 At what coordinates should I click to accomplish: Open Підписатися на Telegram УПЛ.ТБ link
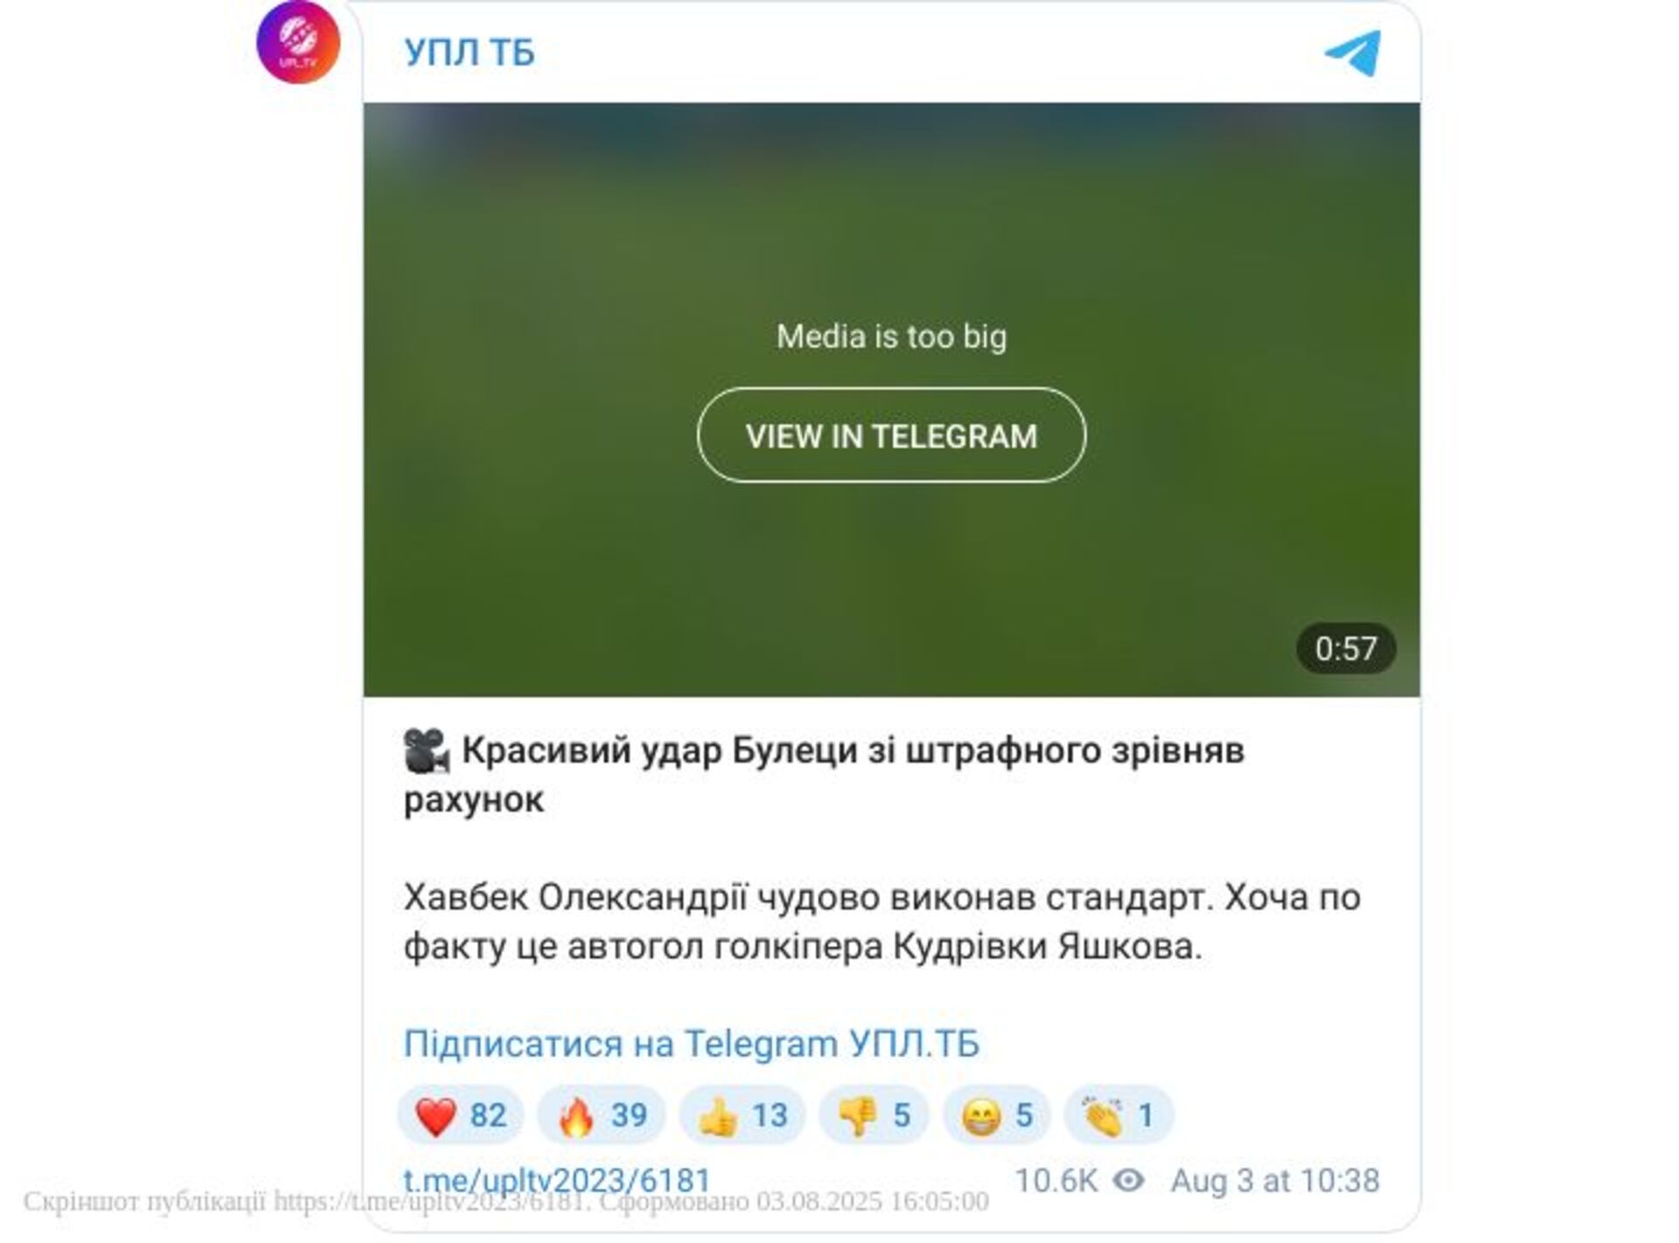point(692,1044)
